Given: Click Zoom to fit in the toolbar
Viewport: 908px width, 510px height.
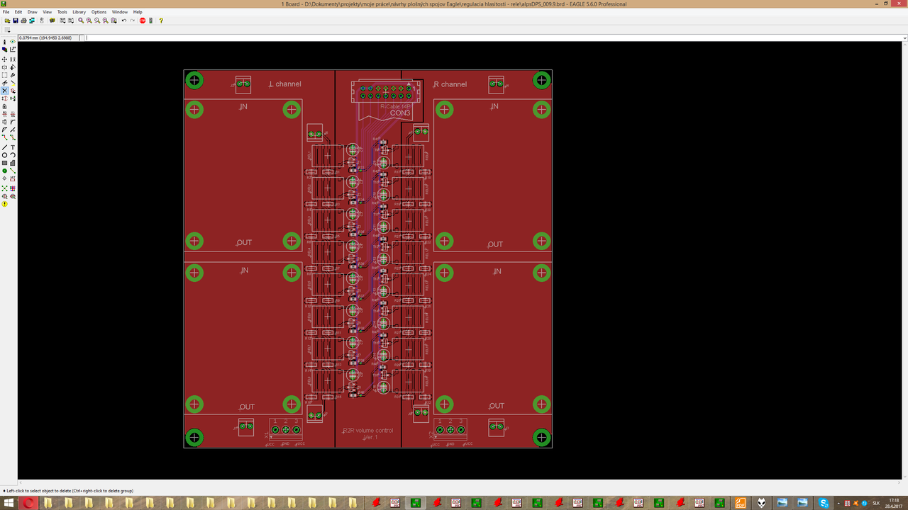Looking at the screenshot, I should (81, 21).
